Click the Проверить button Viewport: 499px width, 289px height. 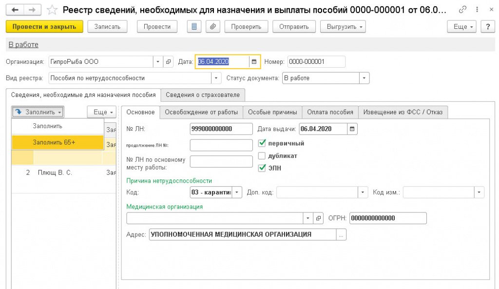(x=246, y=27)
